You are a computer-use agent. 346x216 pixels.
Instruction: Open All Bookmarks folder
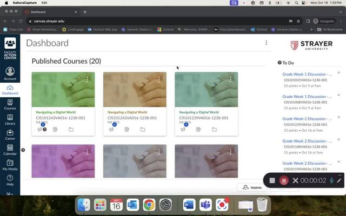330,29
